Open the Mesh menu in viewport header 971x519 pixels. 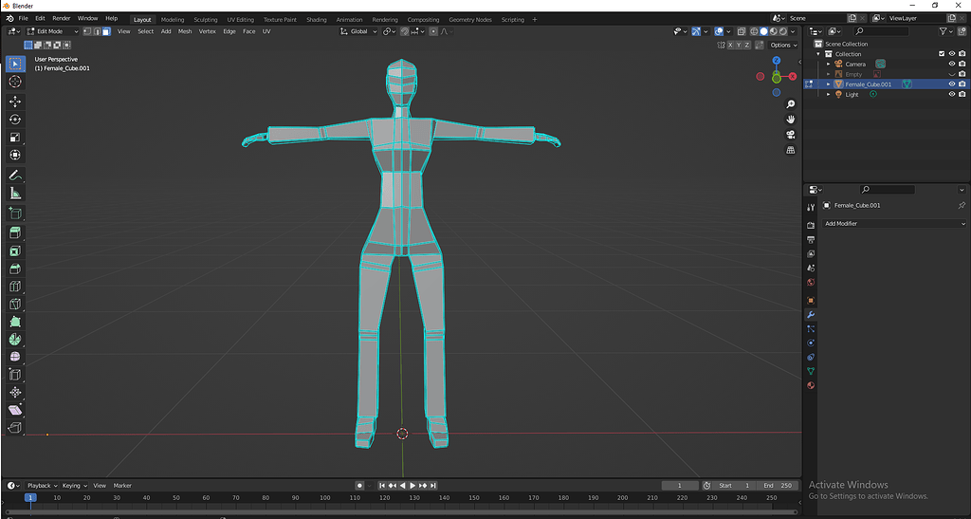click(185, 31)
